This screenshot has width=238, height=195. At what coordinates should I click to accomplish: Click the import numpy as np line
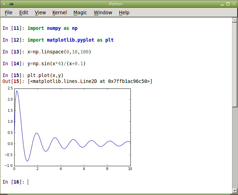point(52,28)
